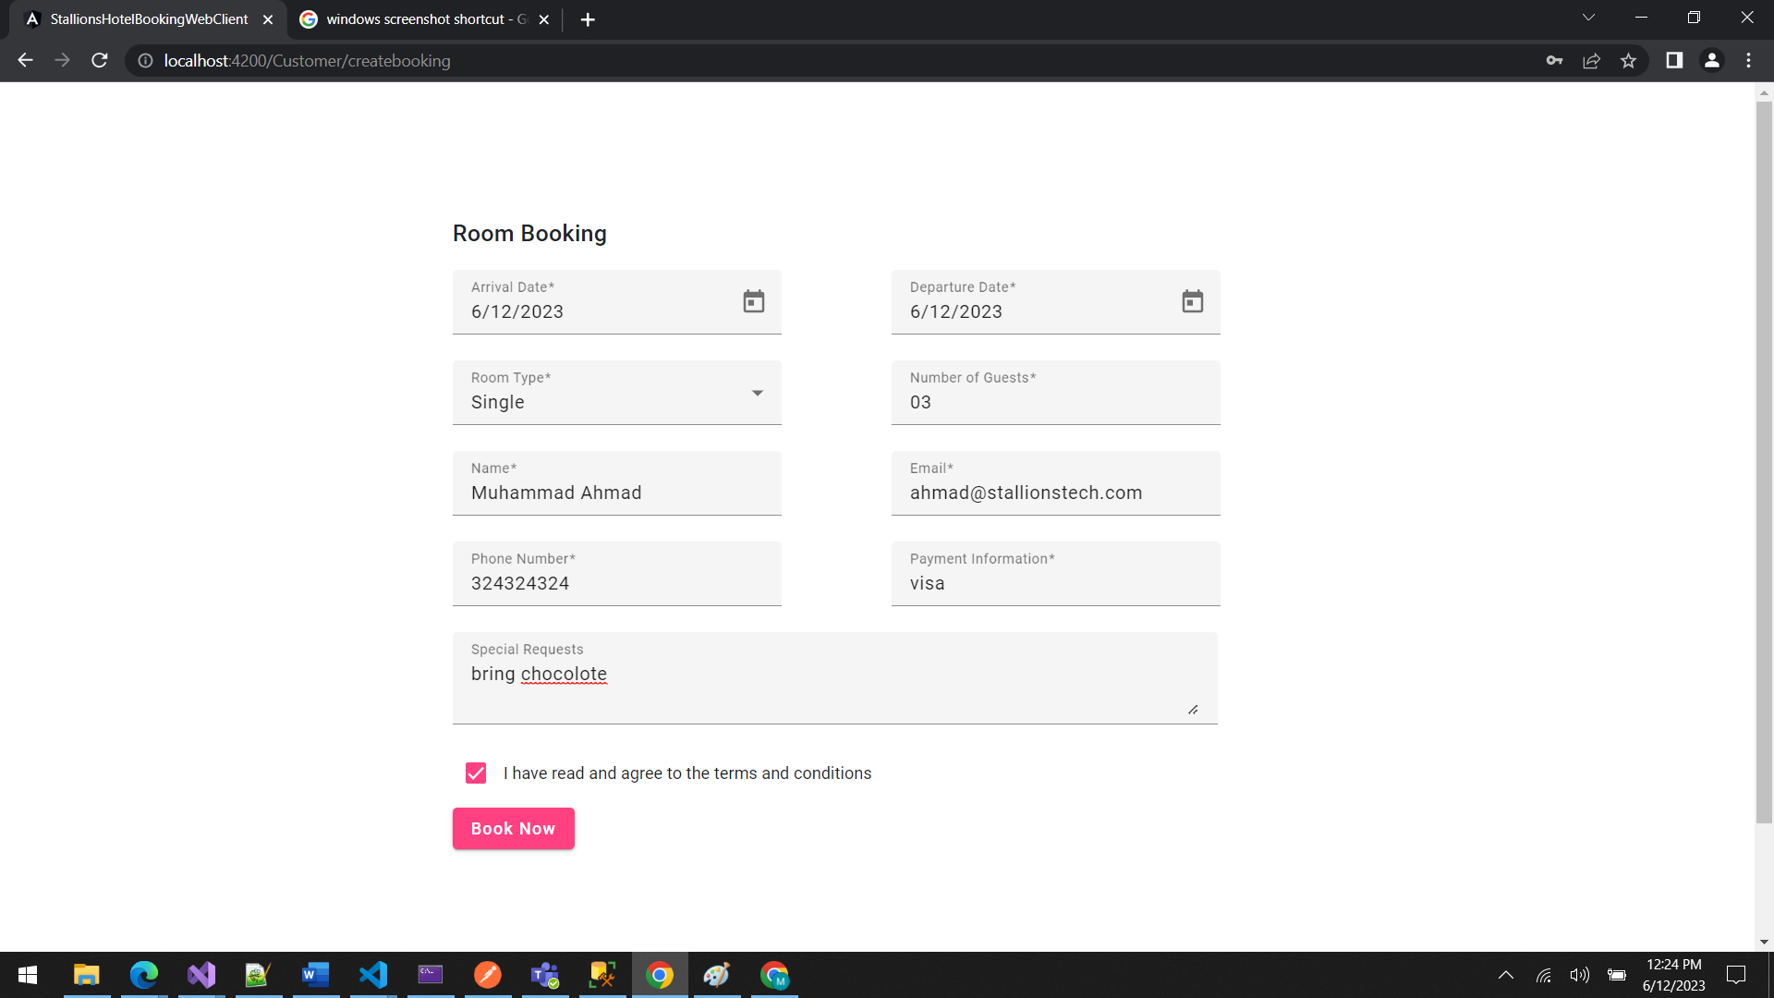Reload the current page
Image resolution: width=1774 pixels, height=998 pixels.
pos(100,60)
